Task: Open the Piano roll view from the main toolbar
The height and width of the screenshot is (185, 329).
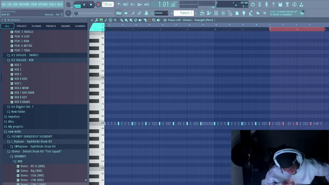Action: point(209,13)
